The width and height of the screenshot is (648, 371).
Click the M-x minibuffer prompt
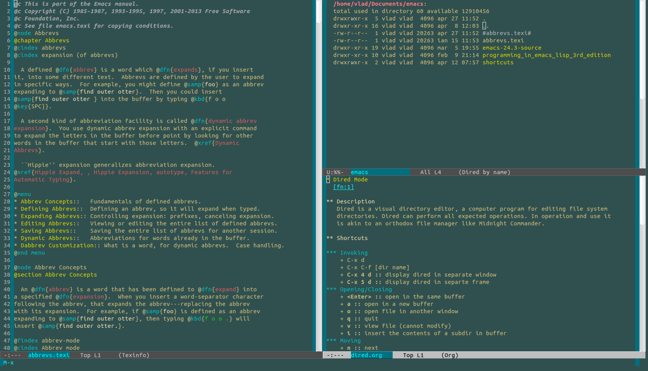[x=8, y=363]
